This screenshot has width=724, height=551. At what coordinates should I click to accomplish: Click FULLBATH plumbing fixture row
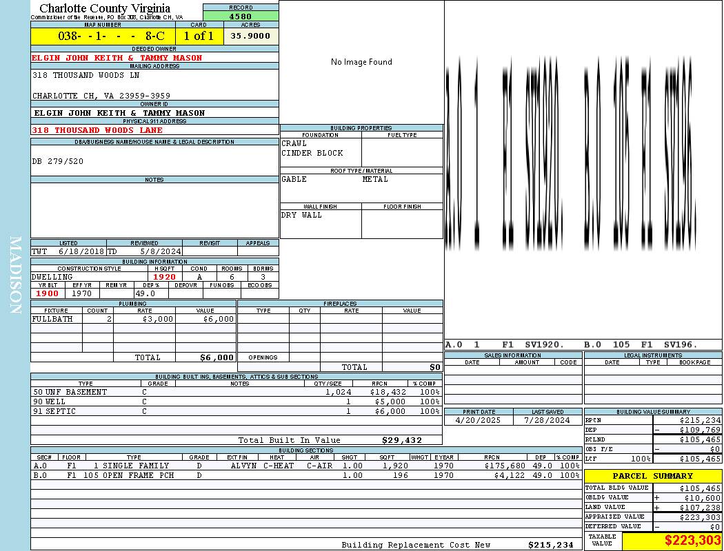click(134, 319)
